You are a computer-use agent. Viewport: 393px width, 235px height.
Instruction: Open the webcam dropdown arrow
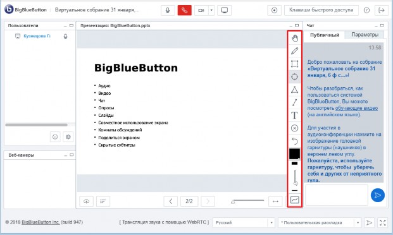211,10
